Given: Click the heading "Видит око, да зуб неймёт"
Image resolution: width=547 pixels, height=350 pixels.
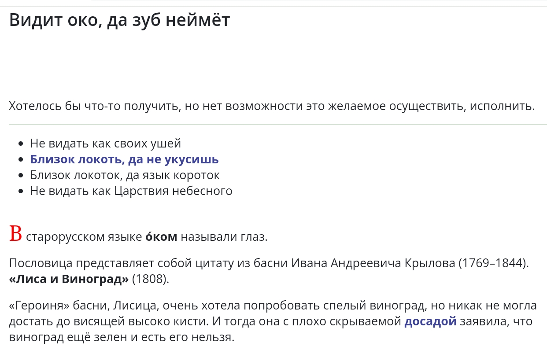Looking at the screenshot, I should [x=119, y=20].
